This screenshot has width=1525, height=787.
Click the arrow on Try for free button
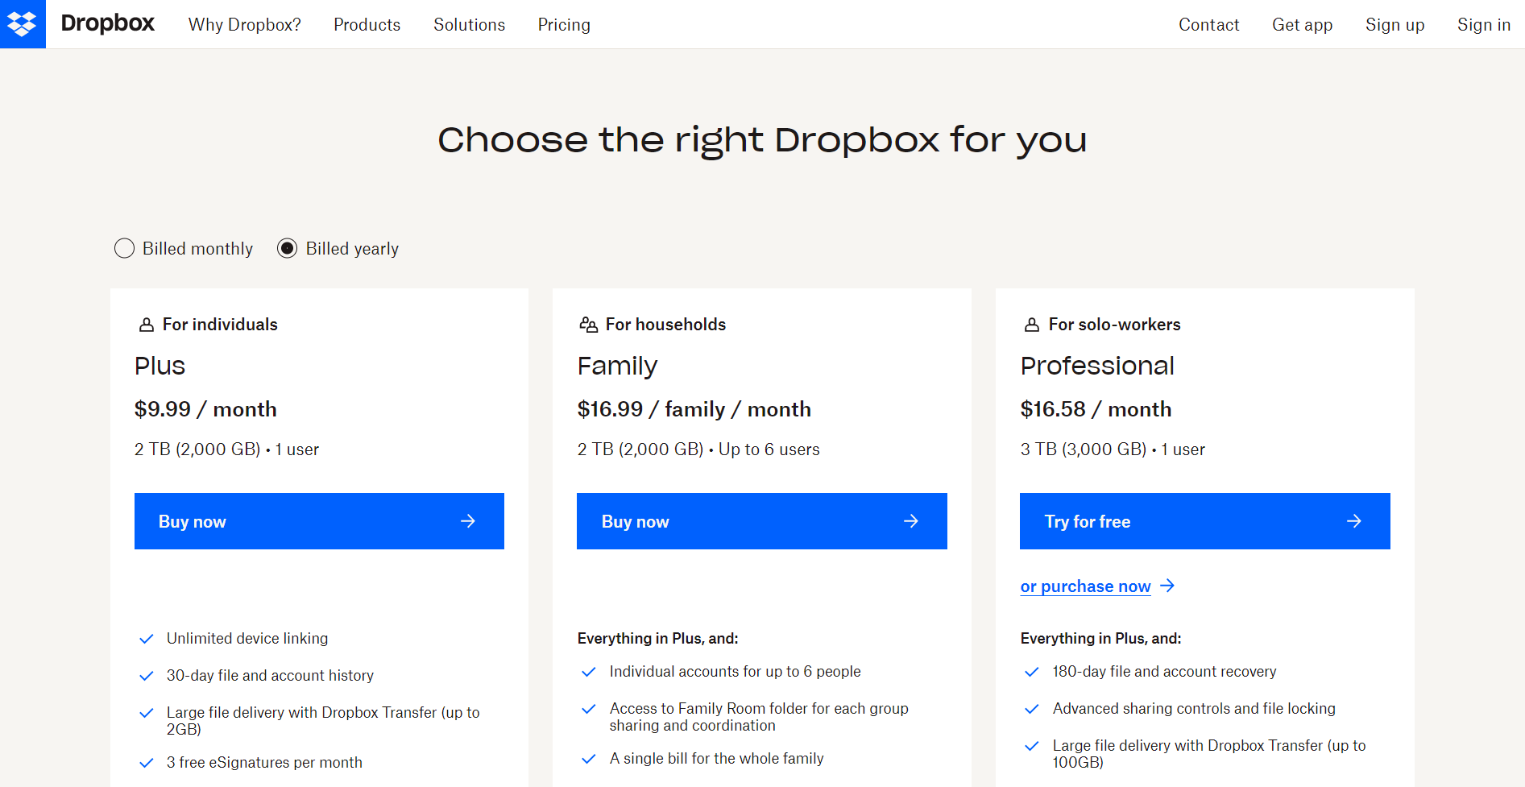(x=1353, y=521)
